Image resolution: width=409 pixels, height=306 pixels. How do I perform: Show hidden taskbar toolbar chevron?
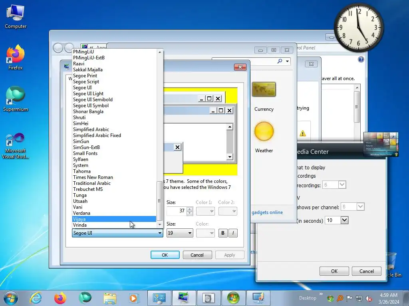point(321,294)
